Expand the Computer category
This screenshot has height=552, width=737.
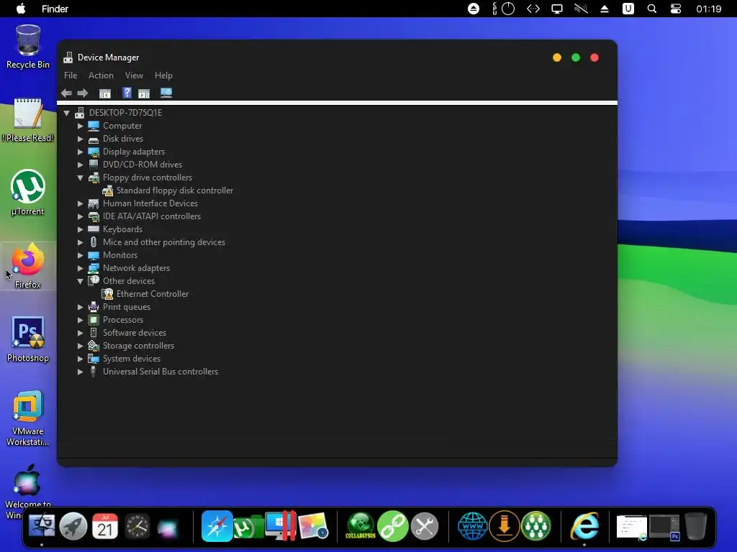click(81, 126)
